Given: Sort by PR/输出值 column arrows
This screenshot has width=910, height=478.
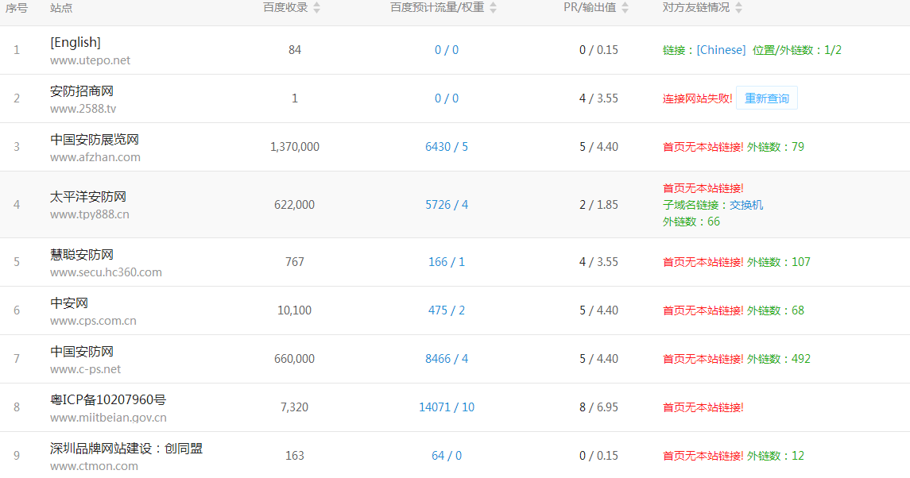Looking at the screenshot, I should pos(625,8).
